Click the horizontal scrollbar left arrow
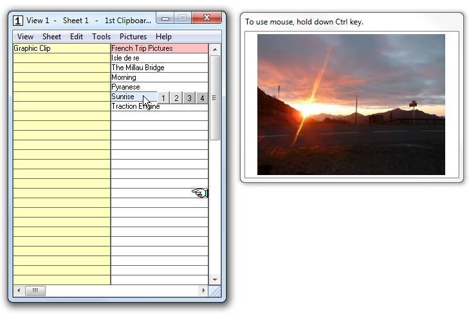This screenshot has height=316, width=469. pos(19,290)
